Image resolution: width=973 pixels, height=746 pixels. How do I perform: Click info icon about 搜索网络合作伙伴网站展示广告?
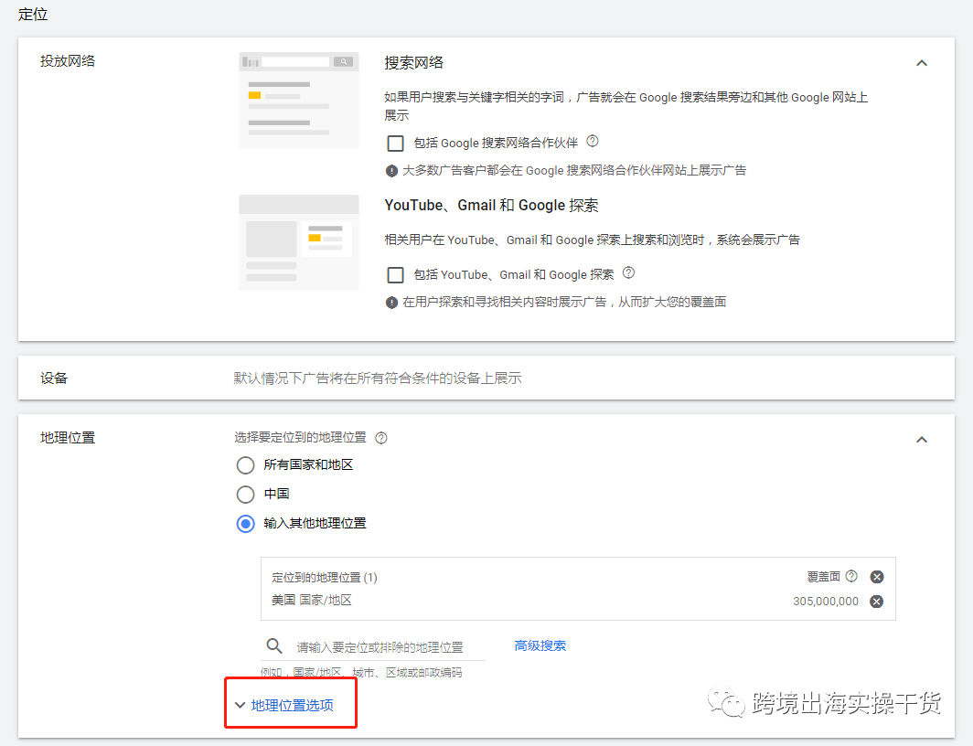click(391, 170)
